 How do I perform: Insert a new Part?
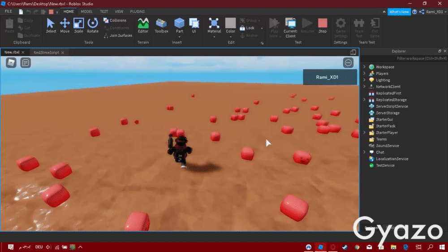tap(180, 26)
